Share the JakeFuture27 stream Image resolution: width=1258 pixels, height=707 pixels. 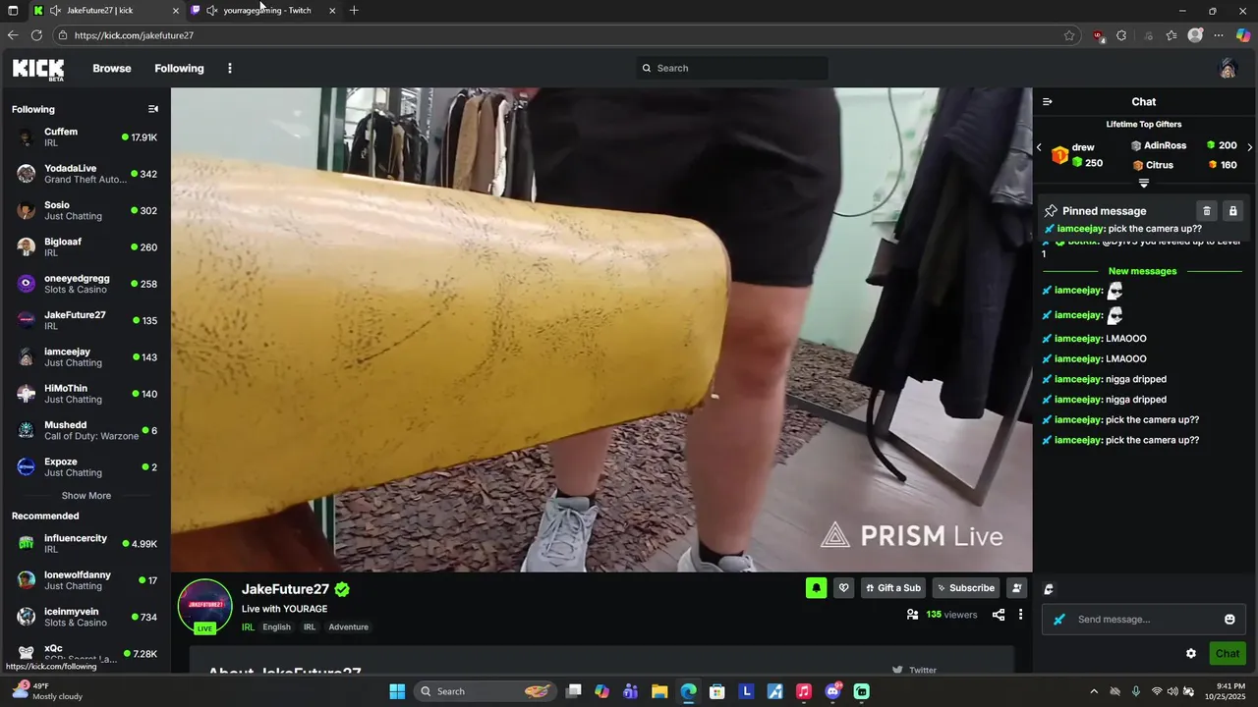coord(999,615)
